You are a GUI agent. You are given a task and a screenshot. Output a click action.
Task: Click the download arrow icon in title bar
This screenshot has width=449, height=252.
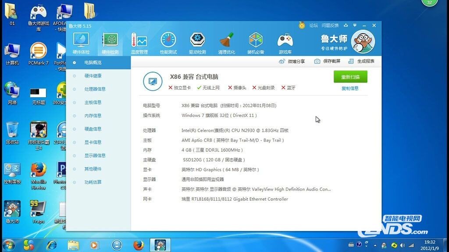(x=346, y=25)
